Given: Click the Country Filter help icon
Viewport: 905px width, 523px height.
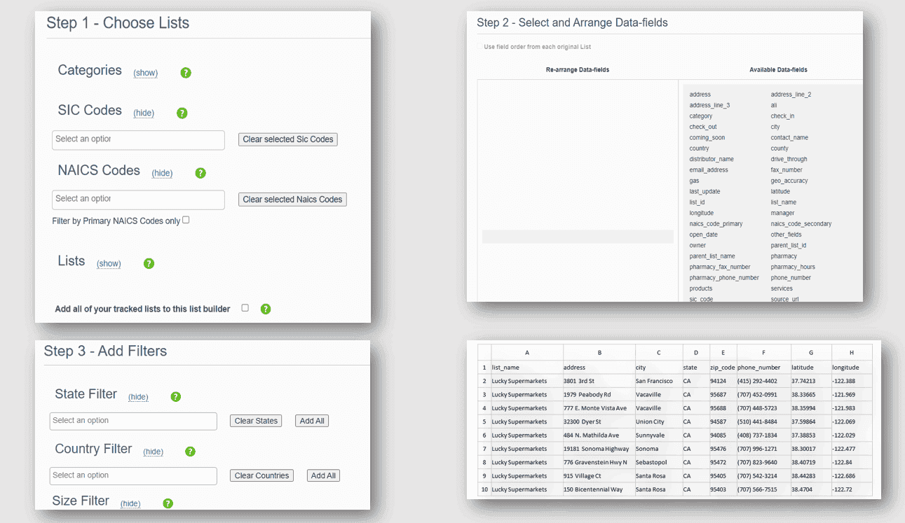Looking at the screenshot, I should [190, 452].
